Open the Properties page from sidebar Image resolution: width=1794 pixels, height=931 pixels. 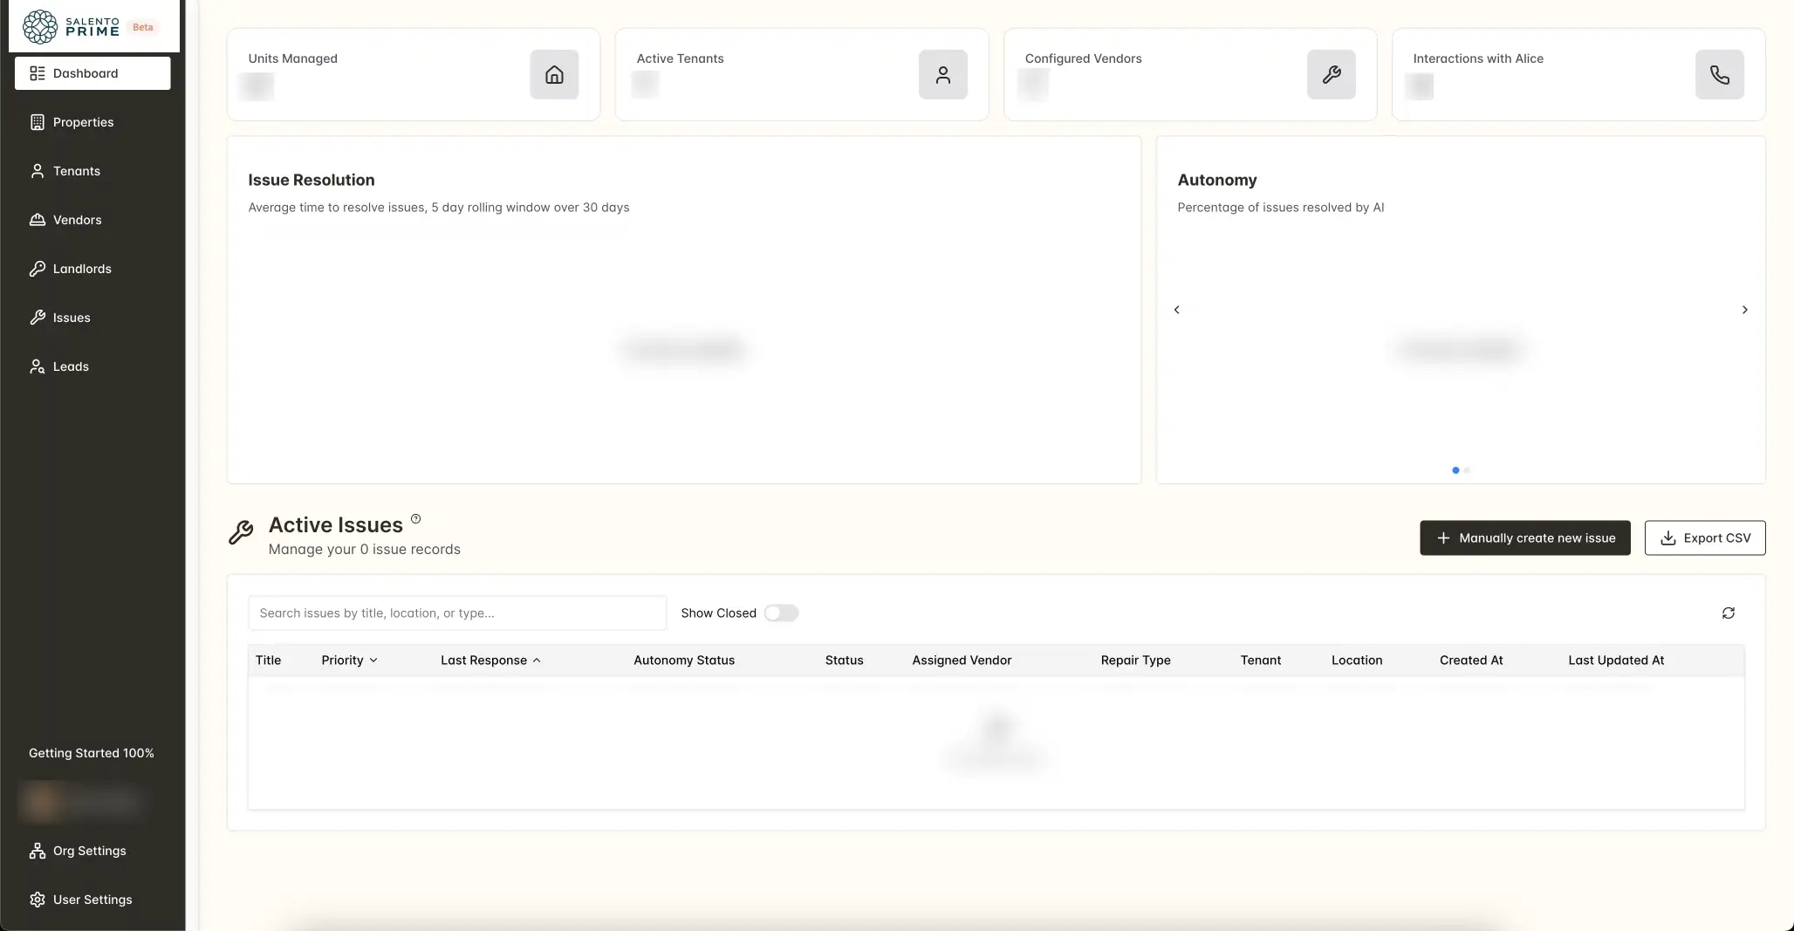pyautogui.click(x=83, y=122)
